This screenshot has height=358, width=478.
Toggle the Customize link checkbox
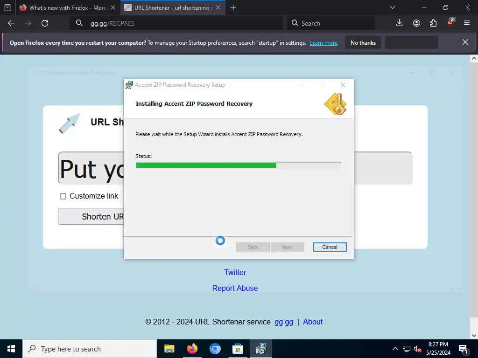click(63, 196)
